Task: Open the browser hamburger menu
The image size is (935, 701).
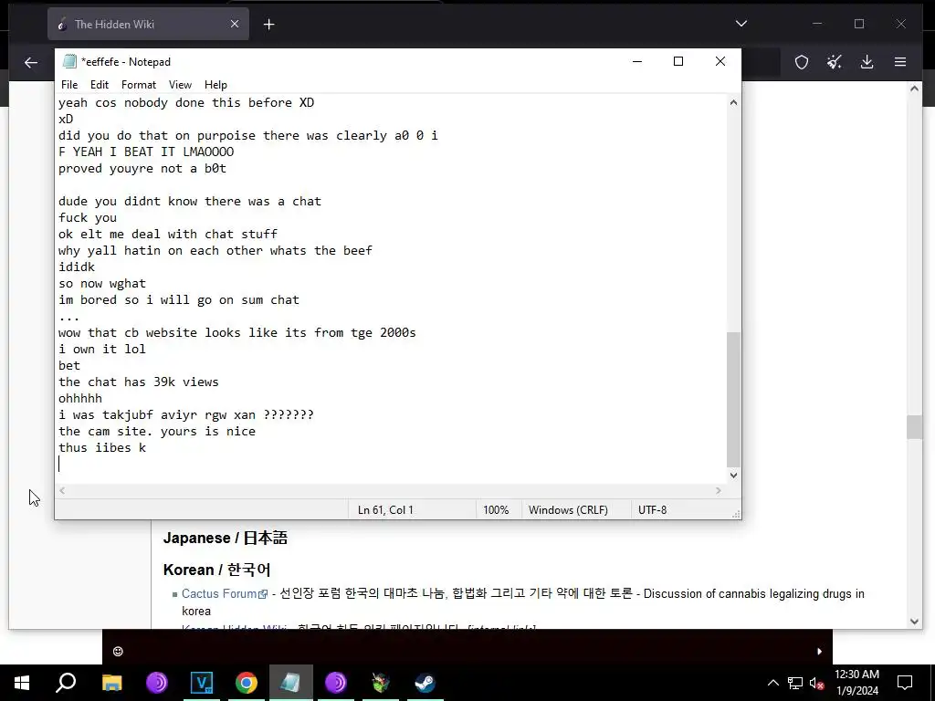Action: pyautogui.click(x=900, y=62)
